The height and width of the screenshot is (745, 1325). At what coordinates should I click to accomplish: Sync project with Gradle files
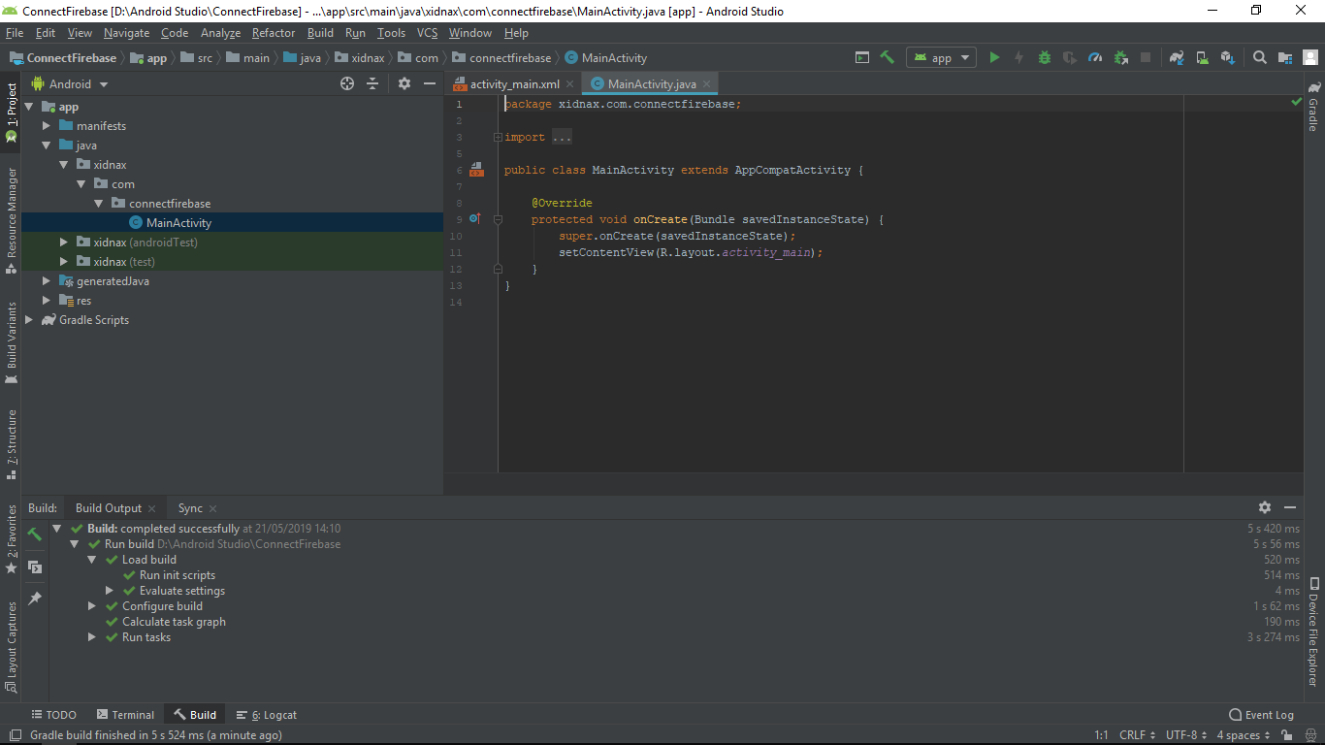[x=1177, y=57]
